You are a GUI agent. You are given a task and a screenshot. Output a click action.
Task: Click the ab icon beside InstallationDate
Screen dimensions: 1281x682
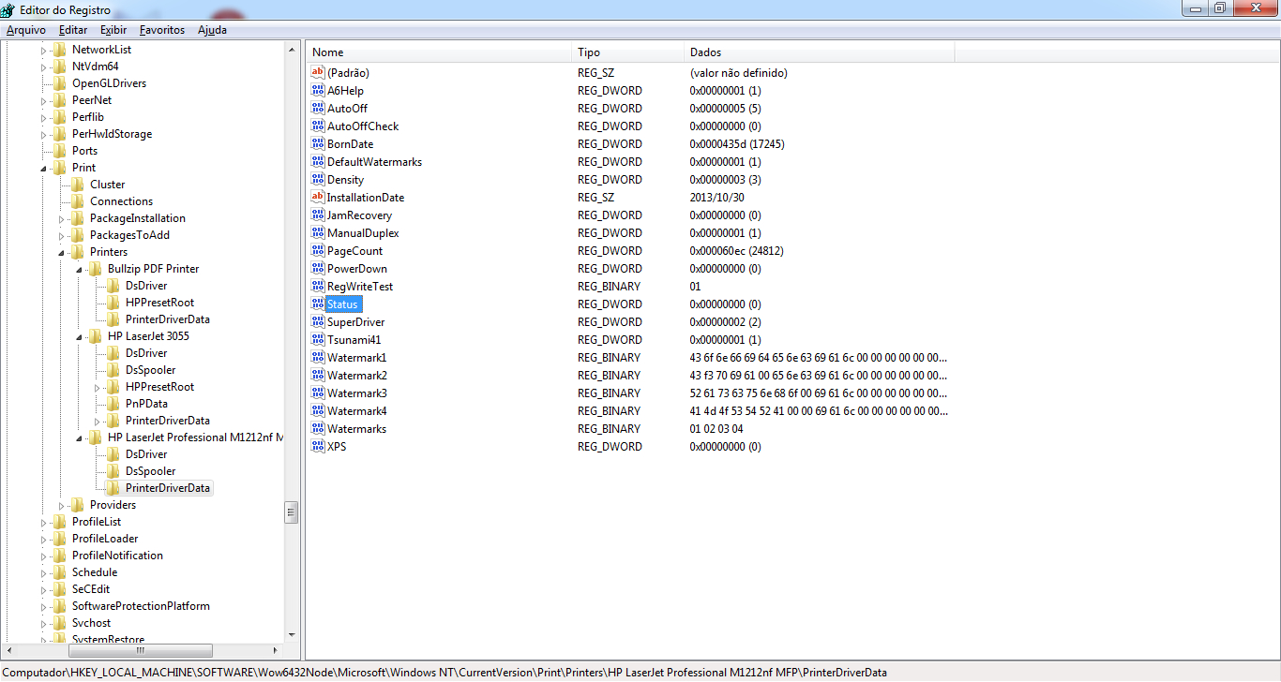tap(317, 197)
